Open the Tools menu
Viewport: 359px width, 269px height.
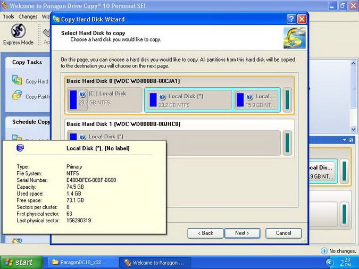coord(9,16)
